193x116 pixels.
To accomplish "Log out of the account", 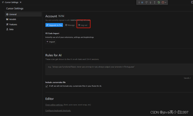I will [x=83, y=25].
